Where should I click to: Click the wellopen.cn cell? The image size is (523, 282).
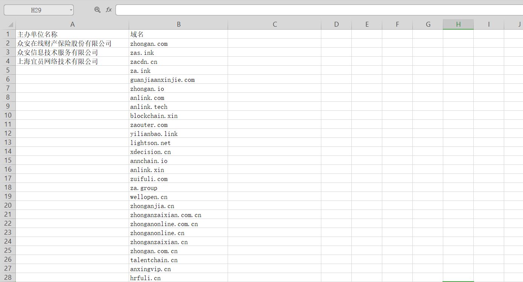coord(178,196)
